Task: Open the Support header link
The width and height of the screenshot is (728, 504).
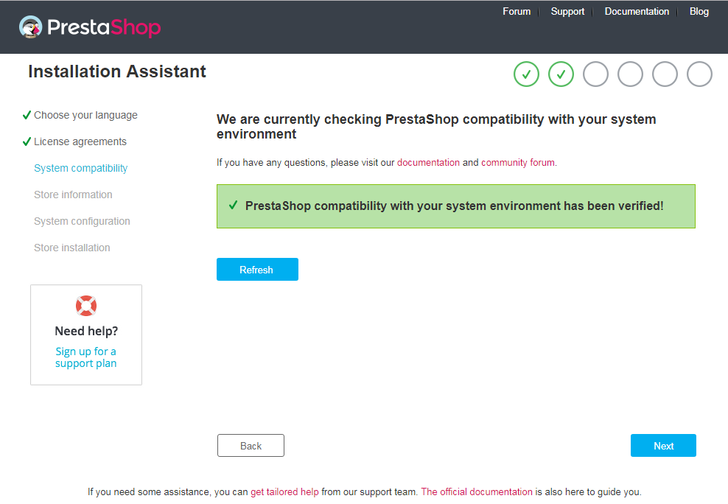Action: tap(567, 12)
